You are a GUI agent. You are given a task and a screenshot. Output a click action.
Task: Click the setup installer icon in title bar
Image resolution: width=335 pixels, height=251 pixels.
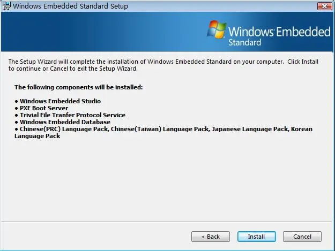point(6,6)
